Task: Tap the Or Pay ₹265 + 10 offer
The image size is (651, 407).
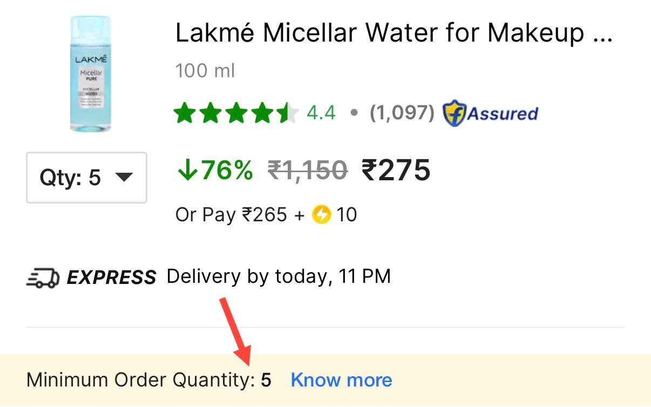Action: coord(266,215)
